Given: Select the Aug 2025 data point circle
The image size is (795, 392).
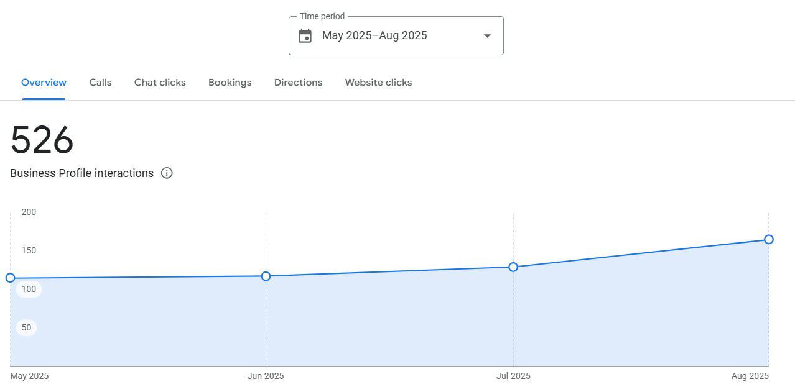Looking at the screenshot, I should point(768,239).
